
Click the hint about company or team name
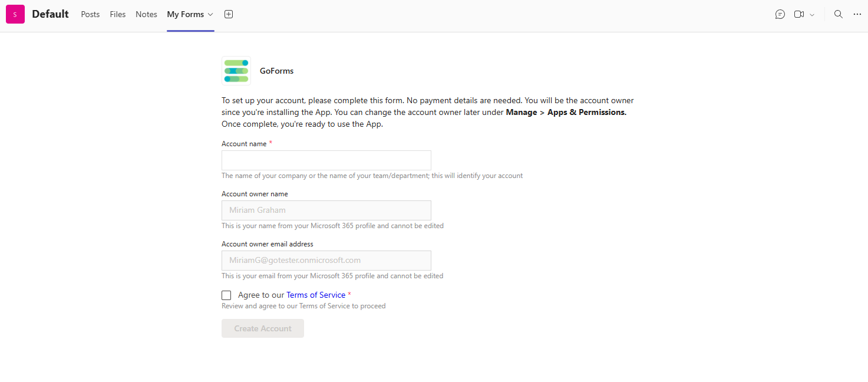point(372,176)
